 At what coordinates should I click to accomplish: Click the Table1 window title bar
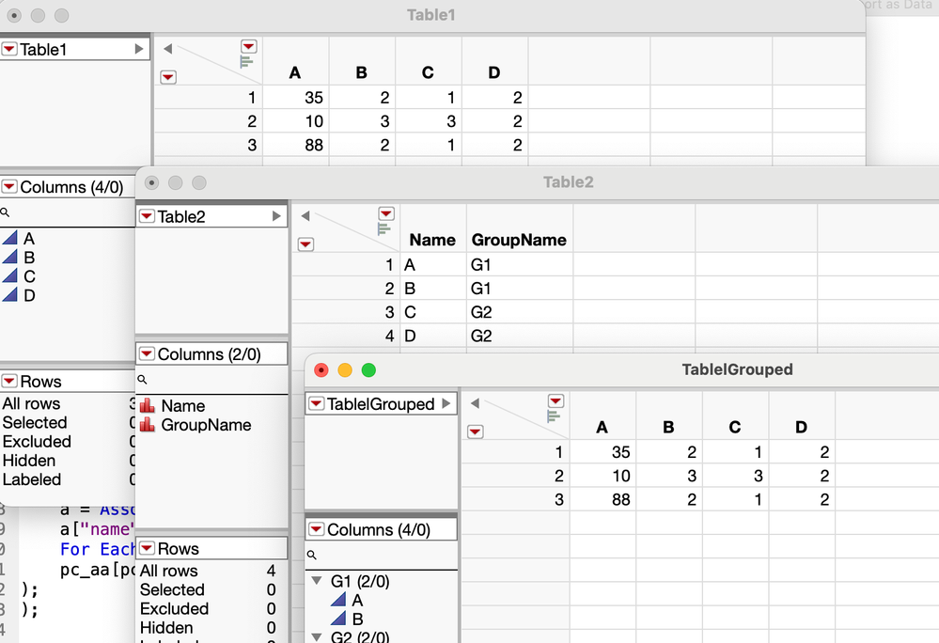tap(431, 15)
